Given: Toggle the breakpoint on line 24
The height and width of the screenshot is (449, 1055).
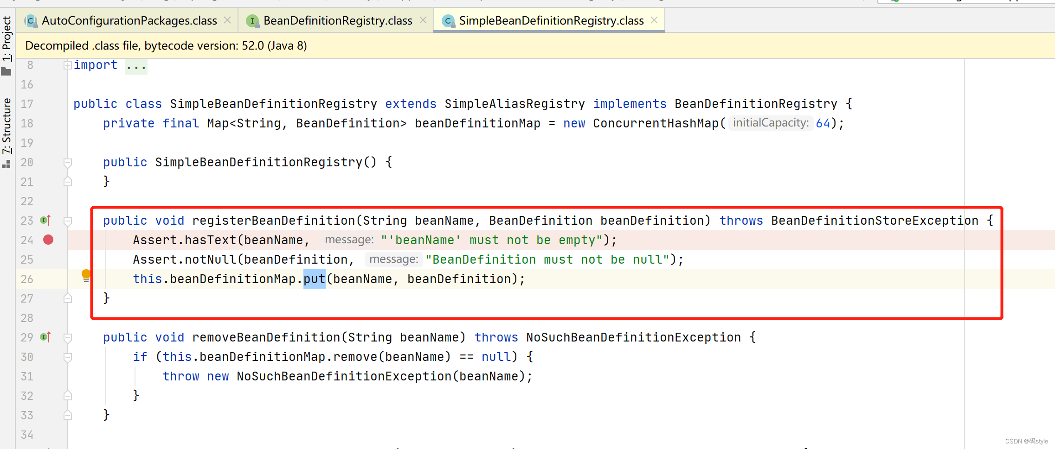Looking at the screenshot, I should 48,240.
